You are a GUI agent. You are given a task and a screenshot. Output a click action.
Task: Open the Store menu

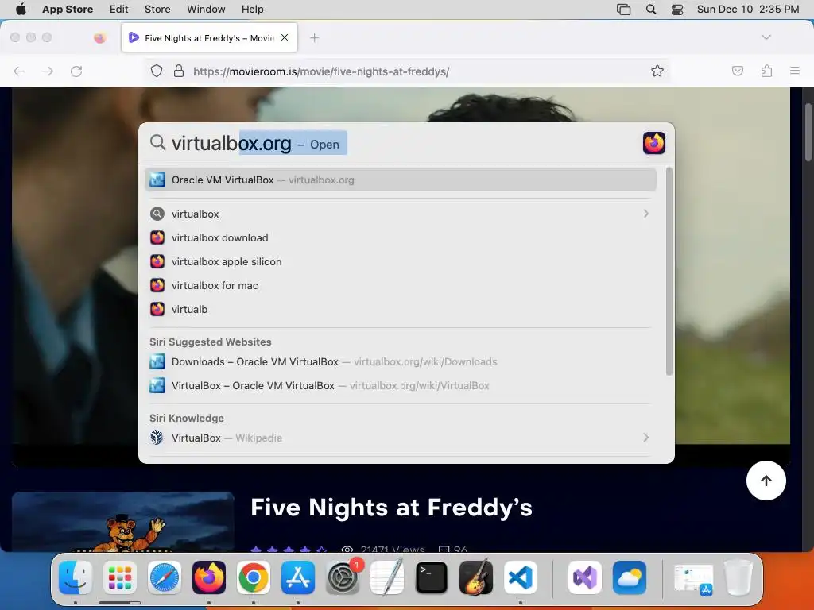click(157, 9)
